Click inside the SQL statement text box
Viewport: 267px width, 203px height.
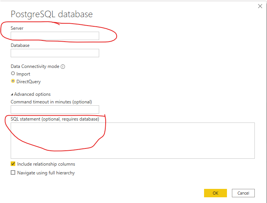coord(133,140)
